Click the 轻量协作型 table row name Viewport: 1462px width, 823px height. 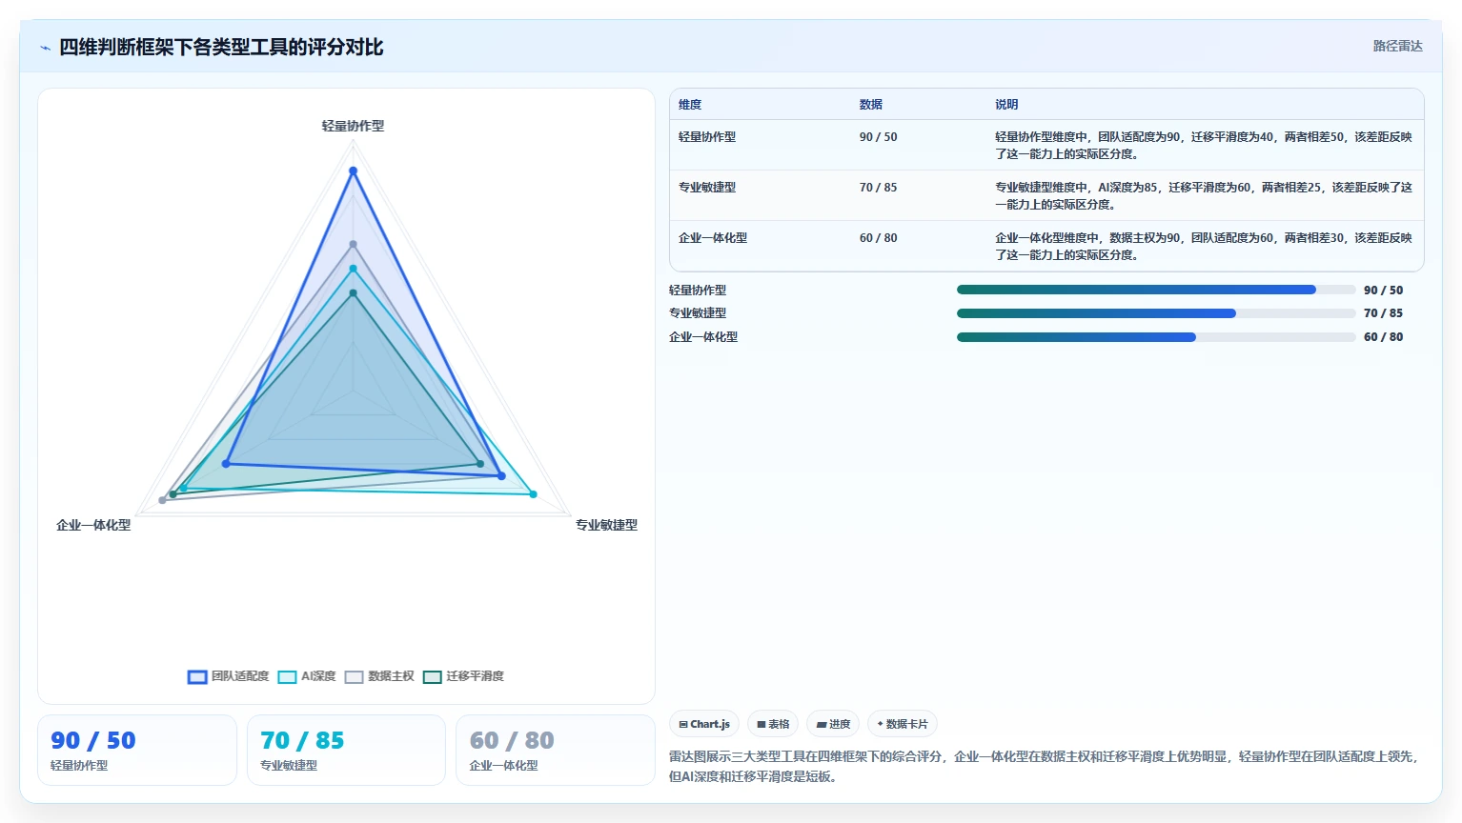click(x=707, y=137)
